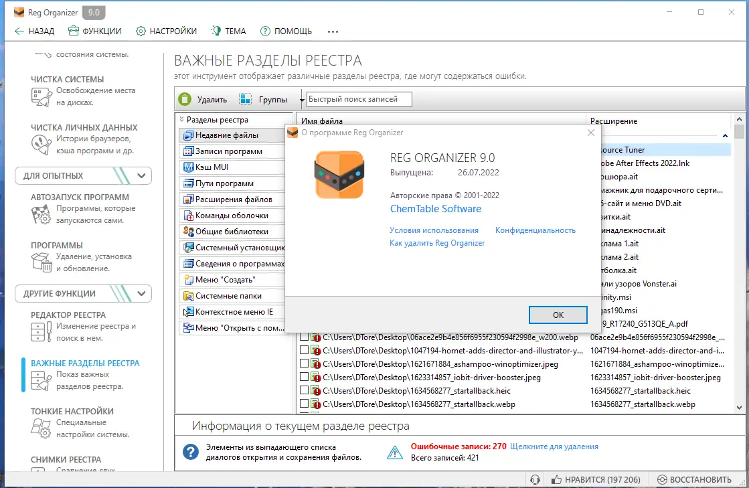Click the НАЗАД back arrow icon
749x488 pixels.
[x=19, y=31]
